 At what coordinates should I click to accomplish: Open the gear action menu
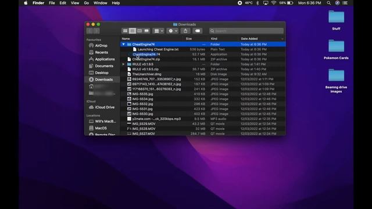[173, 31]
